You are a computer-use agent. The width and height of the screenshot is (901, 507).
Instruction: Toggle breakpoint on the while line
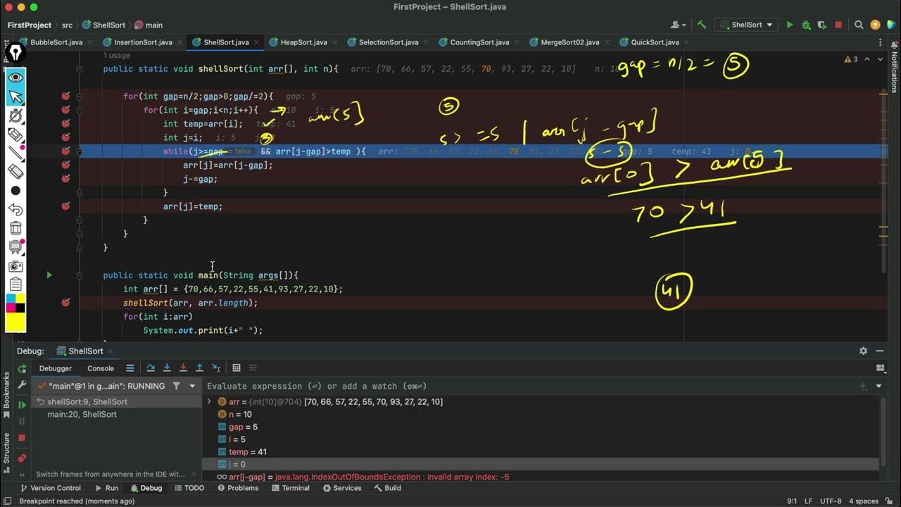tap(65, 151)
